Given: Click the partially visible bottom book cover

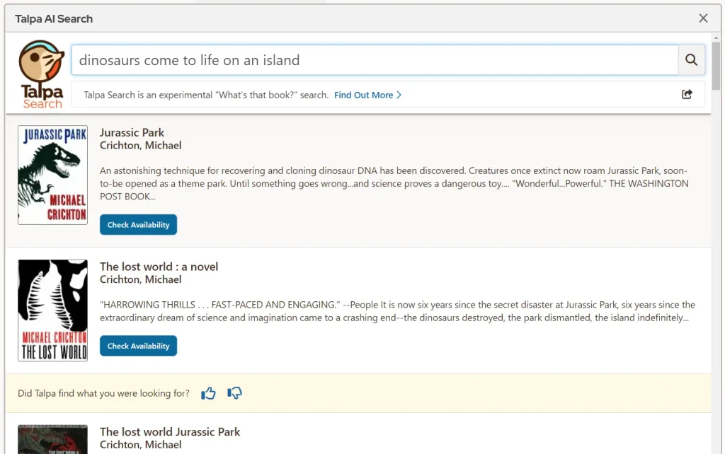Looking at the screenshot, I should 52,438.
